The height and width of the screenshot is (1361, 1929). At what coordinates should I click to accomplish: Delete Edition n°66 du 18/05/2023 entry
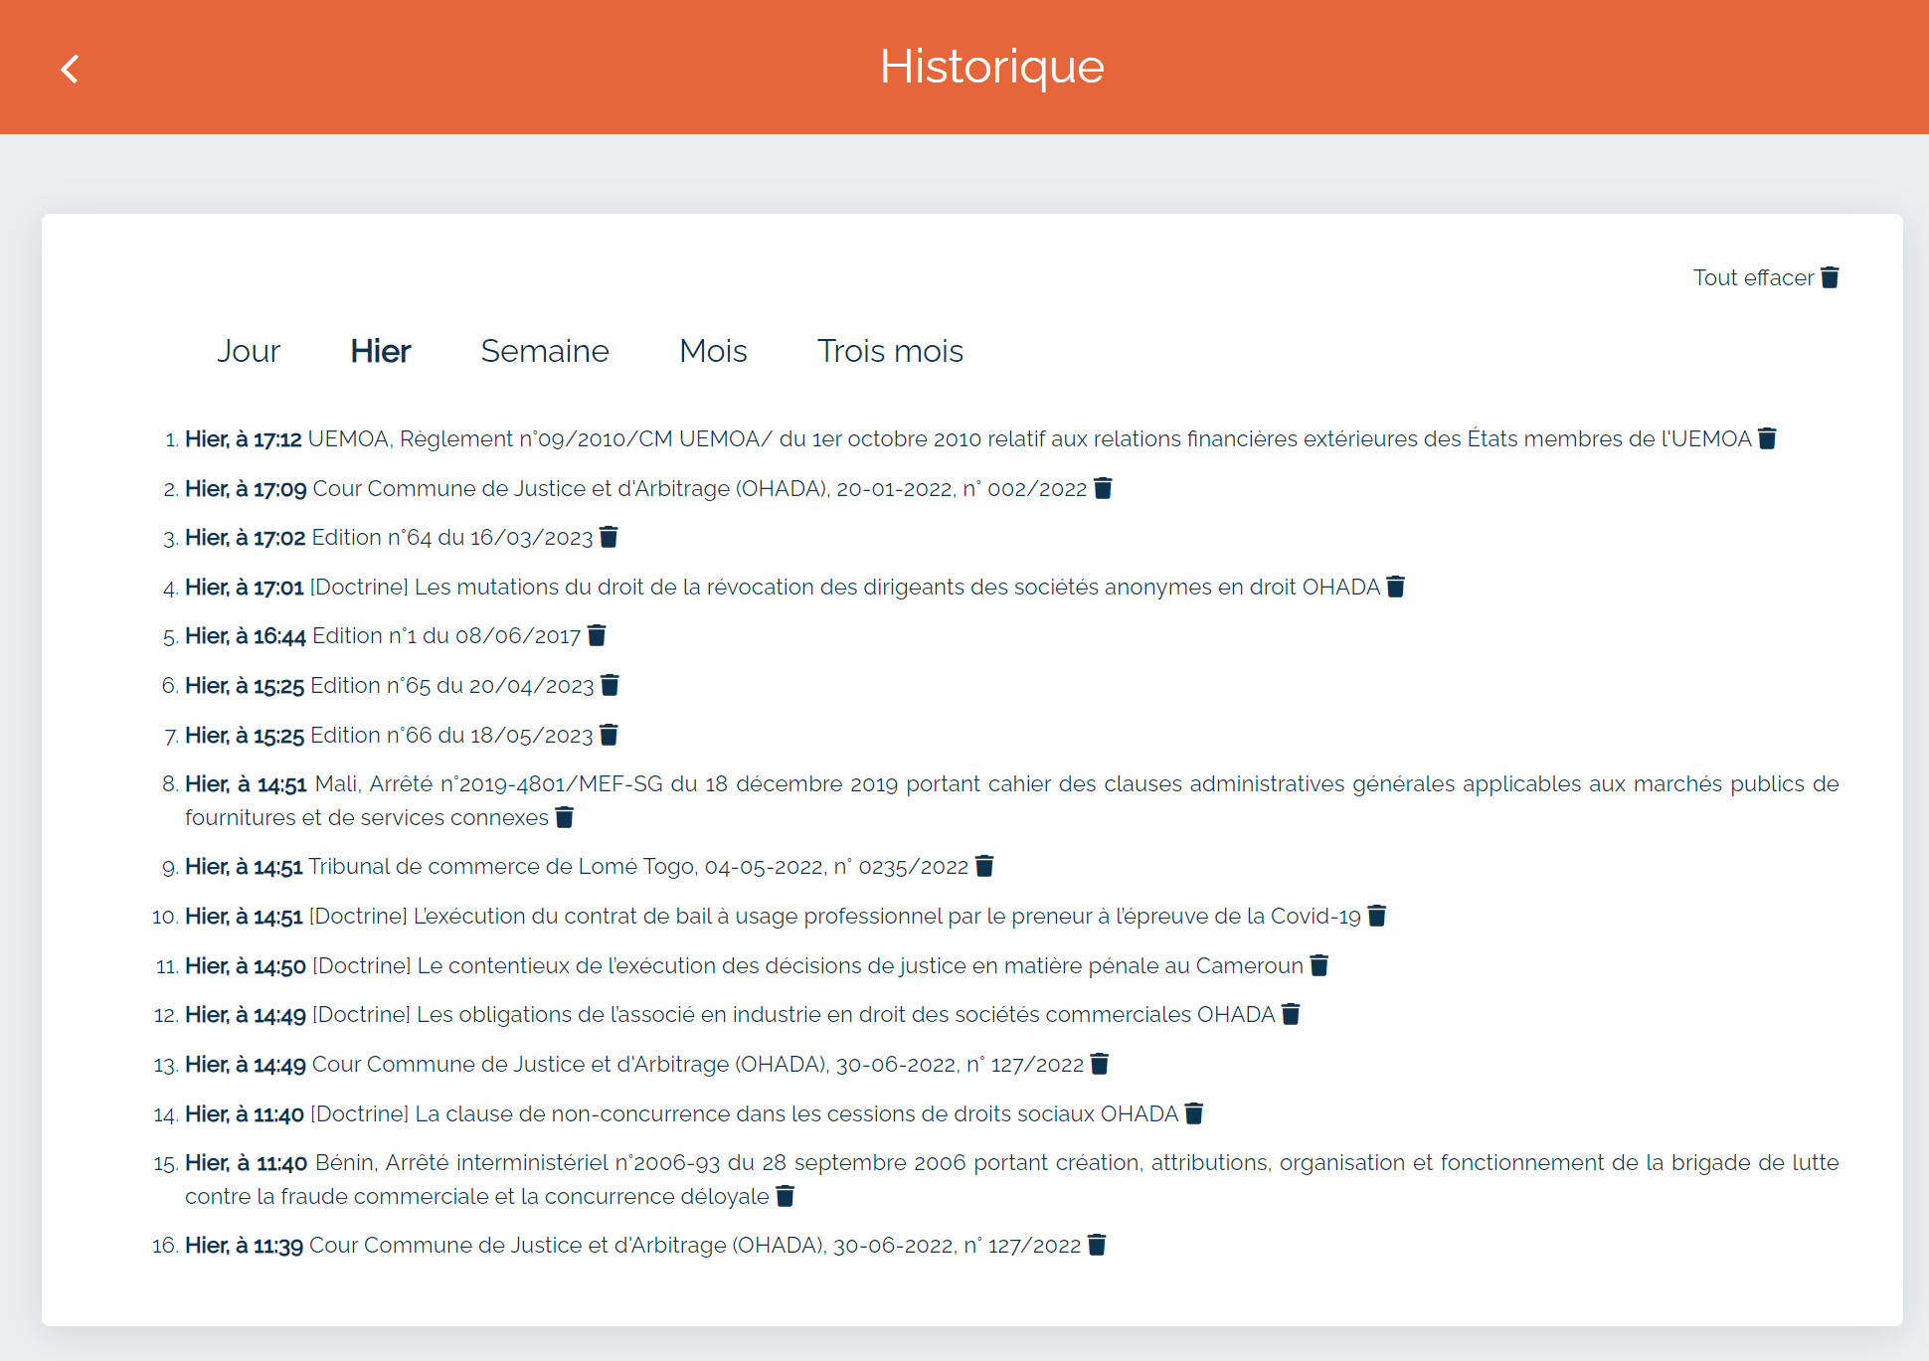609,735
